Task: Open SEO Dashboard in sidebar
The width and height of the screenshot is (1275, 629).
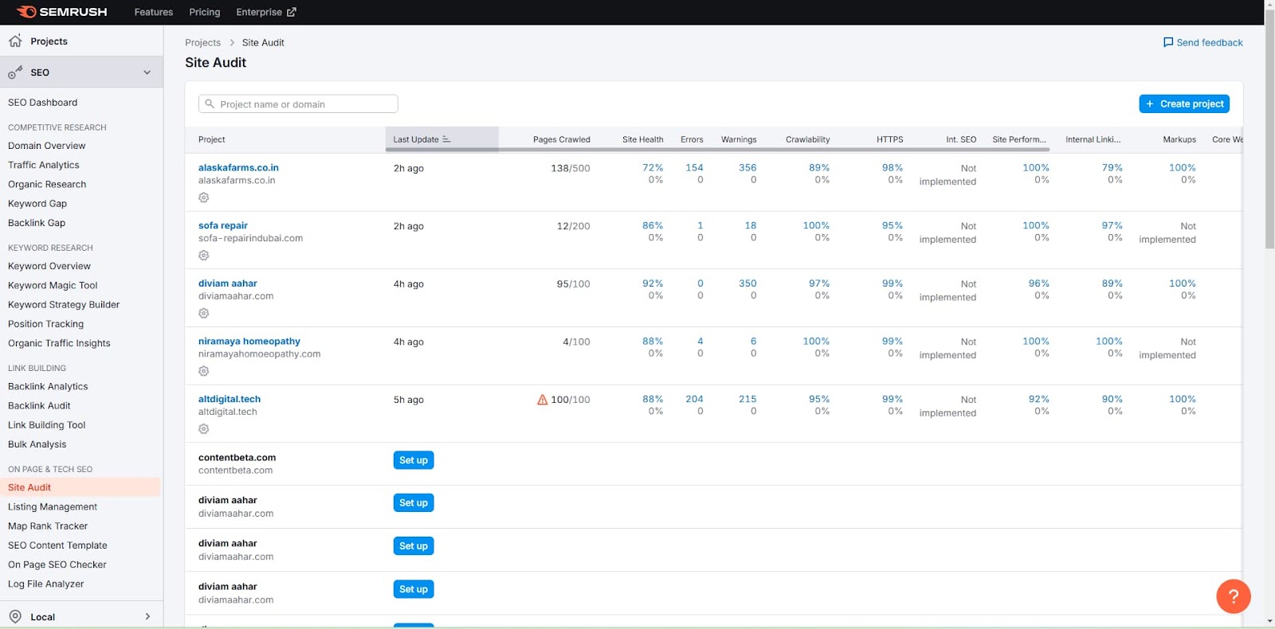Action: [43, 103]
